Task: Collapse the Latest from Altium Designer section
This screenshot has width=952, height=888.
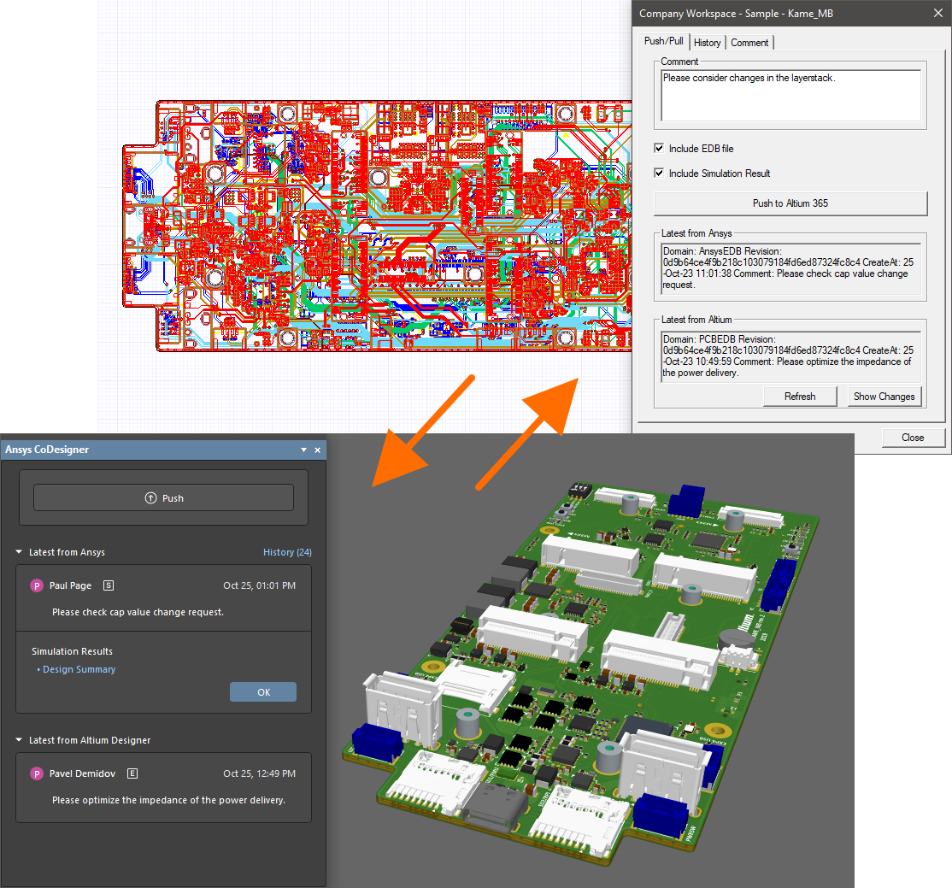Action: (x=20, y=740)
